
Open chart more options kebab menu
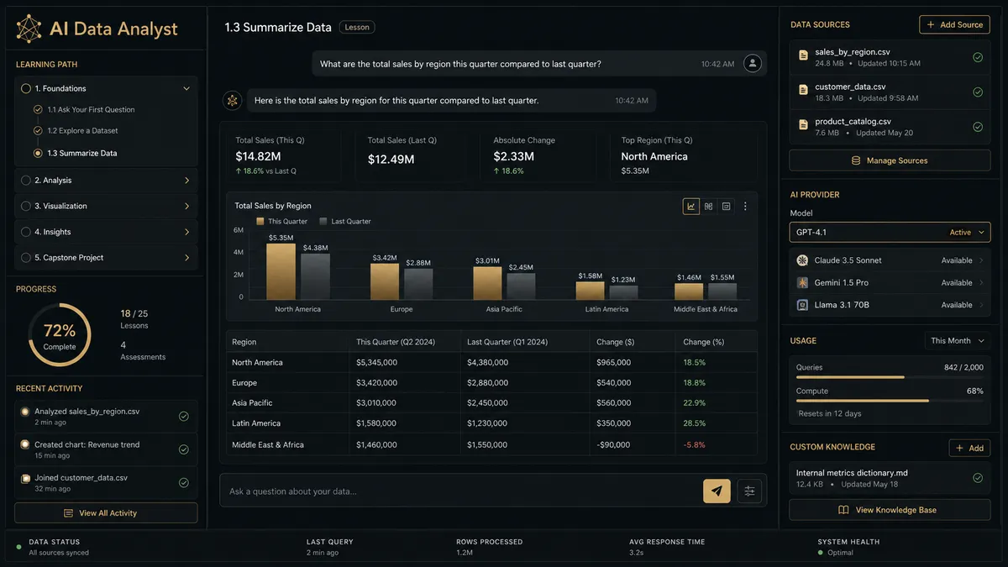point(745,206)
